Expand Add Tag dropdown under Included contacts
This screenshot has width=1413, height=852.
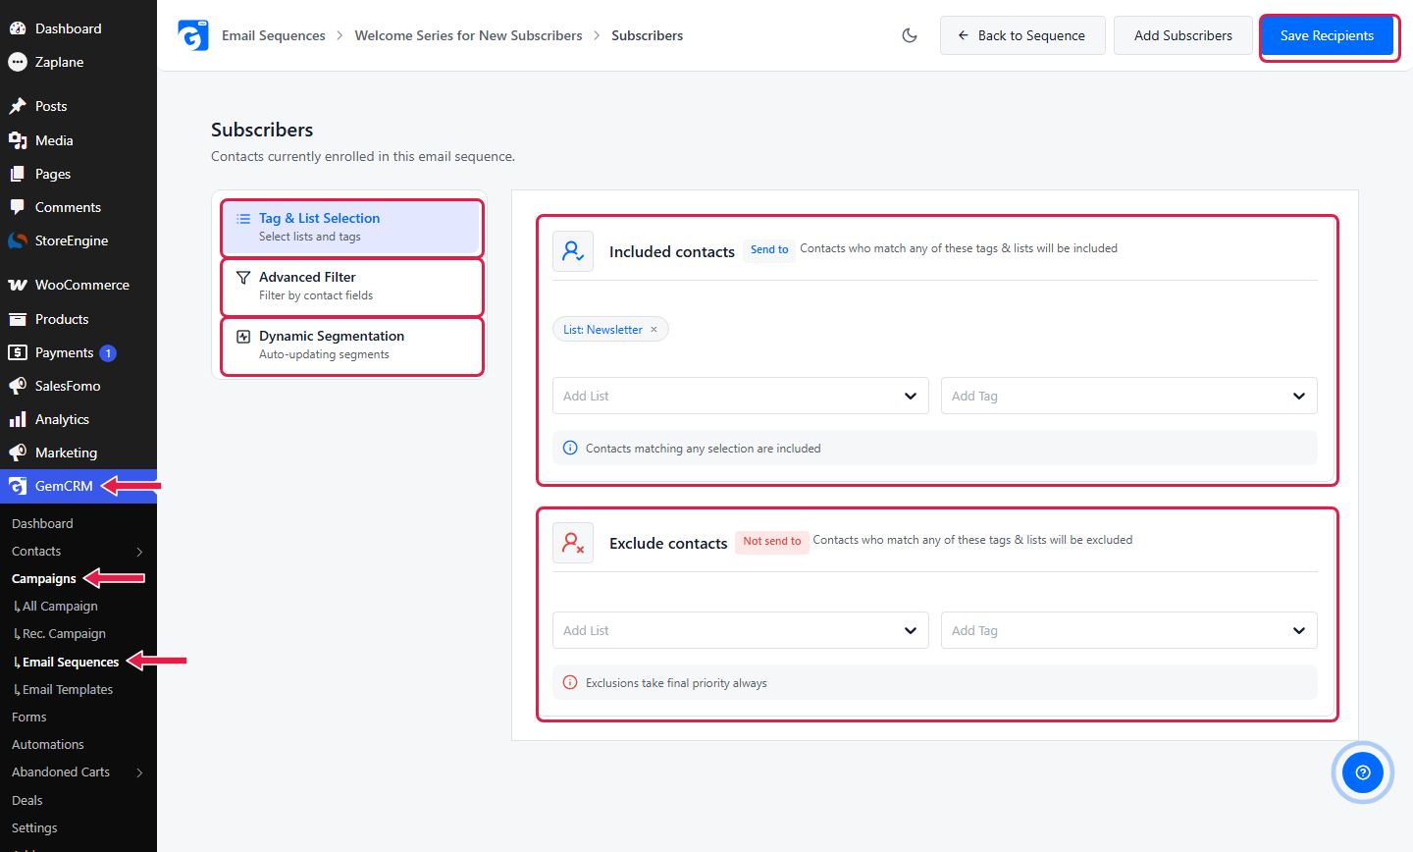1129,396
